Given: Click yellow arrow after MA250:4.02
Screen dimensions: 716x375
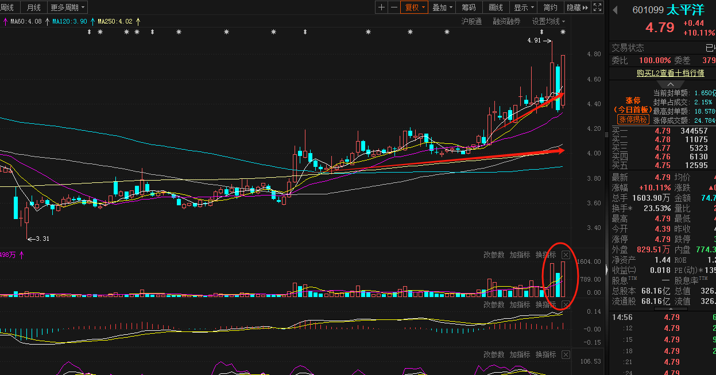Looking at the screenshot, I should pos(138,21).
